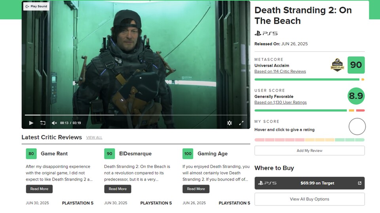Open Based on 114 Critic Reviews link
The height and width of the screenshot is (213, 380).
[x=280, y=71]
